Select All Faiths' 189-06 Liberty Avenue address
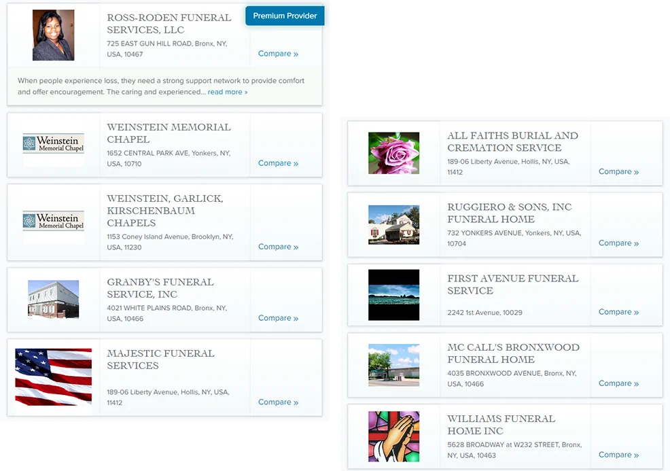Screen dimensions: 670x471 tap(508, 167)
